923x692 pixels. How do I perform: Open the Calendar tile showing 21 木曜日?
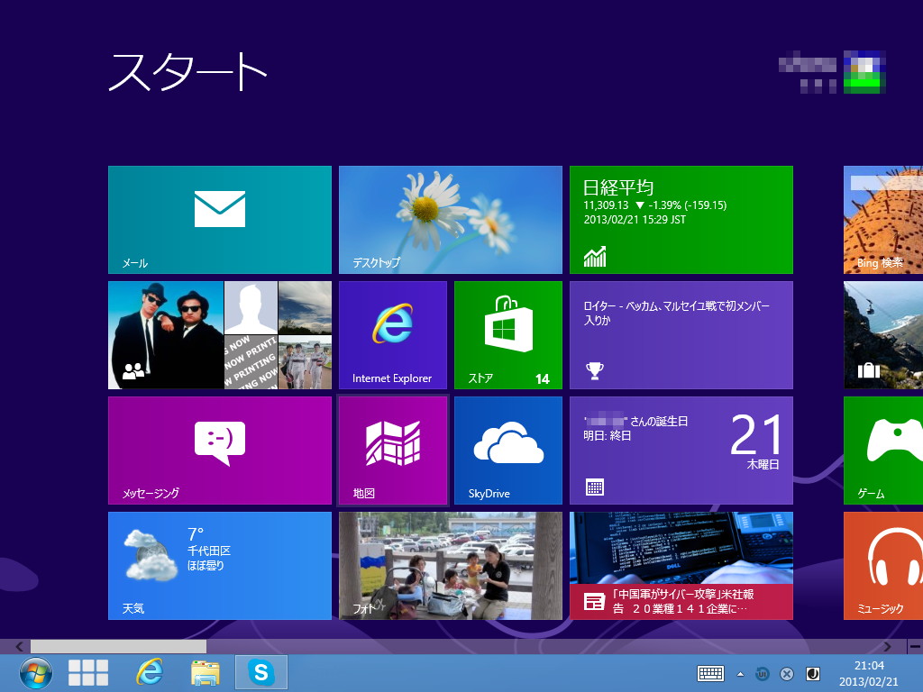click(x=681, y=451)
